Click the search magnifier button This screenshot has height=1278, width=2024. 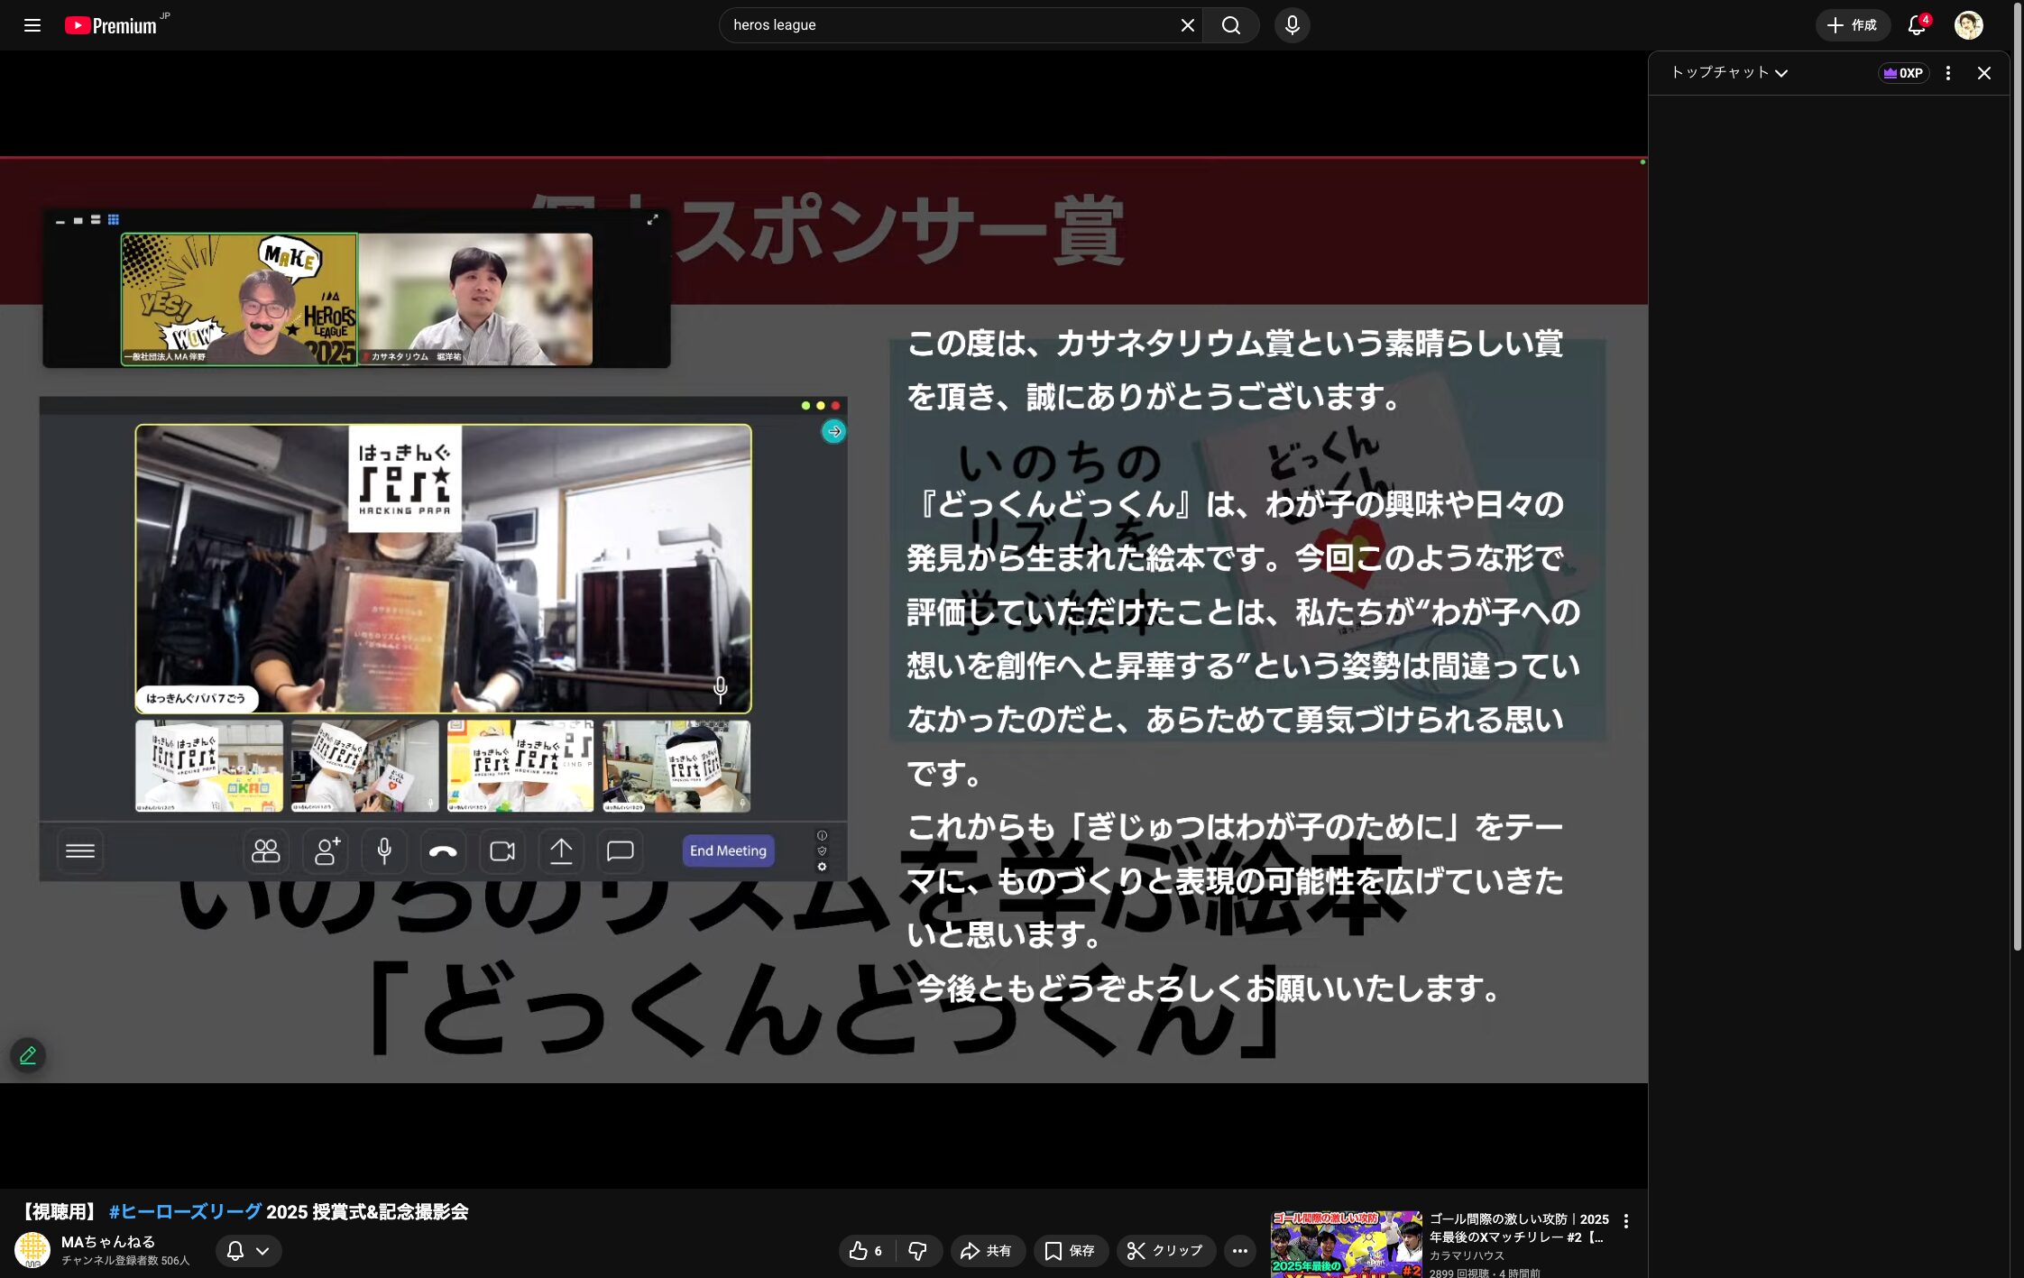click(x=1230, y=25)
